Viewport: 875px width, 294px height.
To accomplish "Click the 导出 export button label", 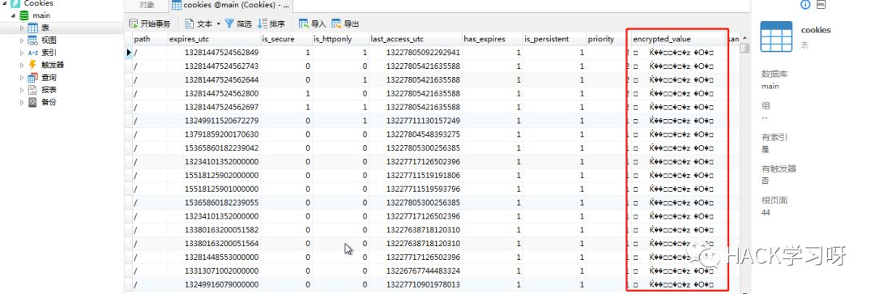I will click(x=352, y=24).
